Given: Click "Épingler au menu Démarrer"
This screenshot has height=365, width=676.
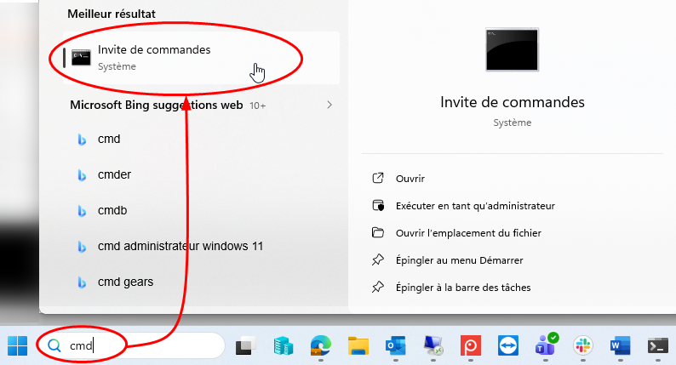Looking at the screenshot, I should click(459, 260).
